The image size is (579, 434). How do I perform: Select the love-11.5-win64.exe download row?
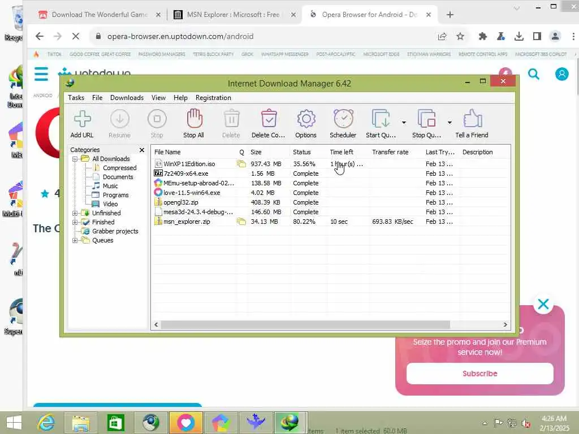click(330, 193)
